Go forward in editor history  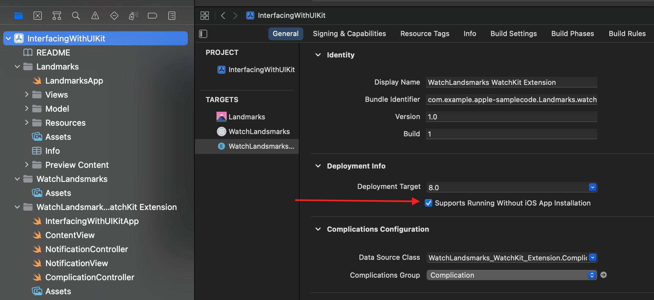235,16
